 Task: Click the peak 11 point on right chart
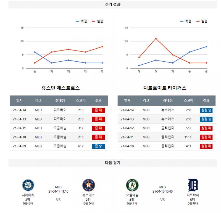156,38
